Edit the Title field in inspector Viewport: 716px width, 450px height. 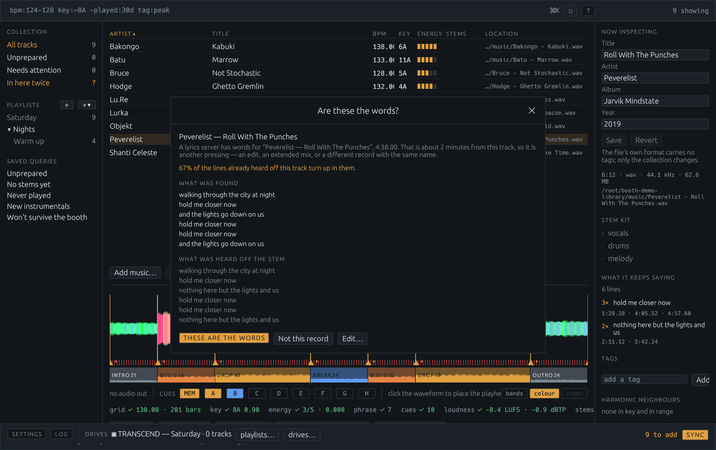(655, 55)
